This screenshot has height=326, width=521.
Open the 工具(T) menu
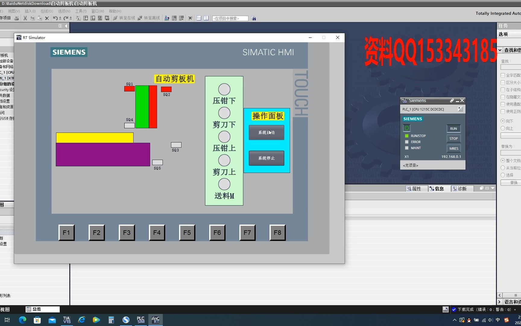pos(81,11)
